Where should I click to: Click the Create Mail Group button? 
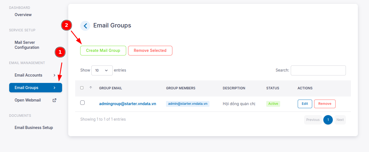[x=103, y=50]
